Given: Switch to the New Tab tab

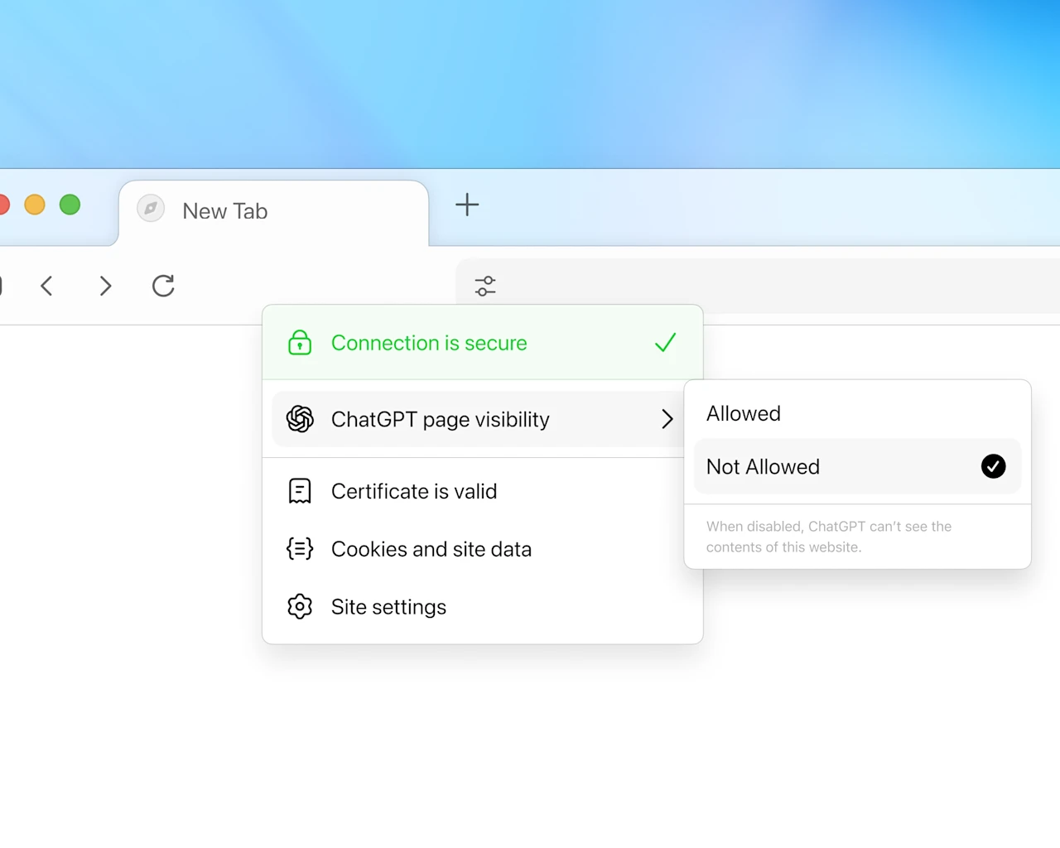Looking at the screenshot, I should click(x=273, y=211).
